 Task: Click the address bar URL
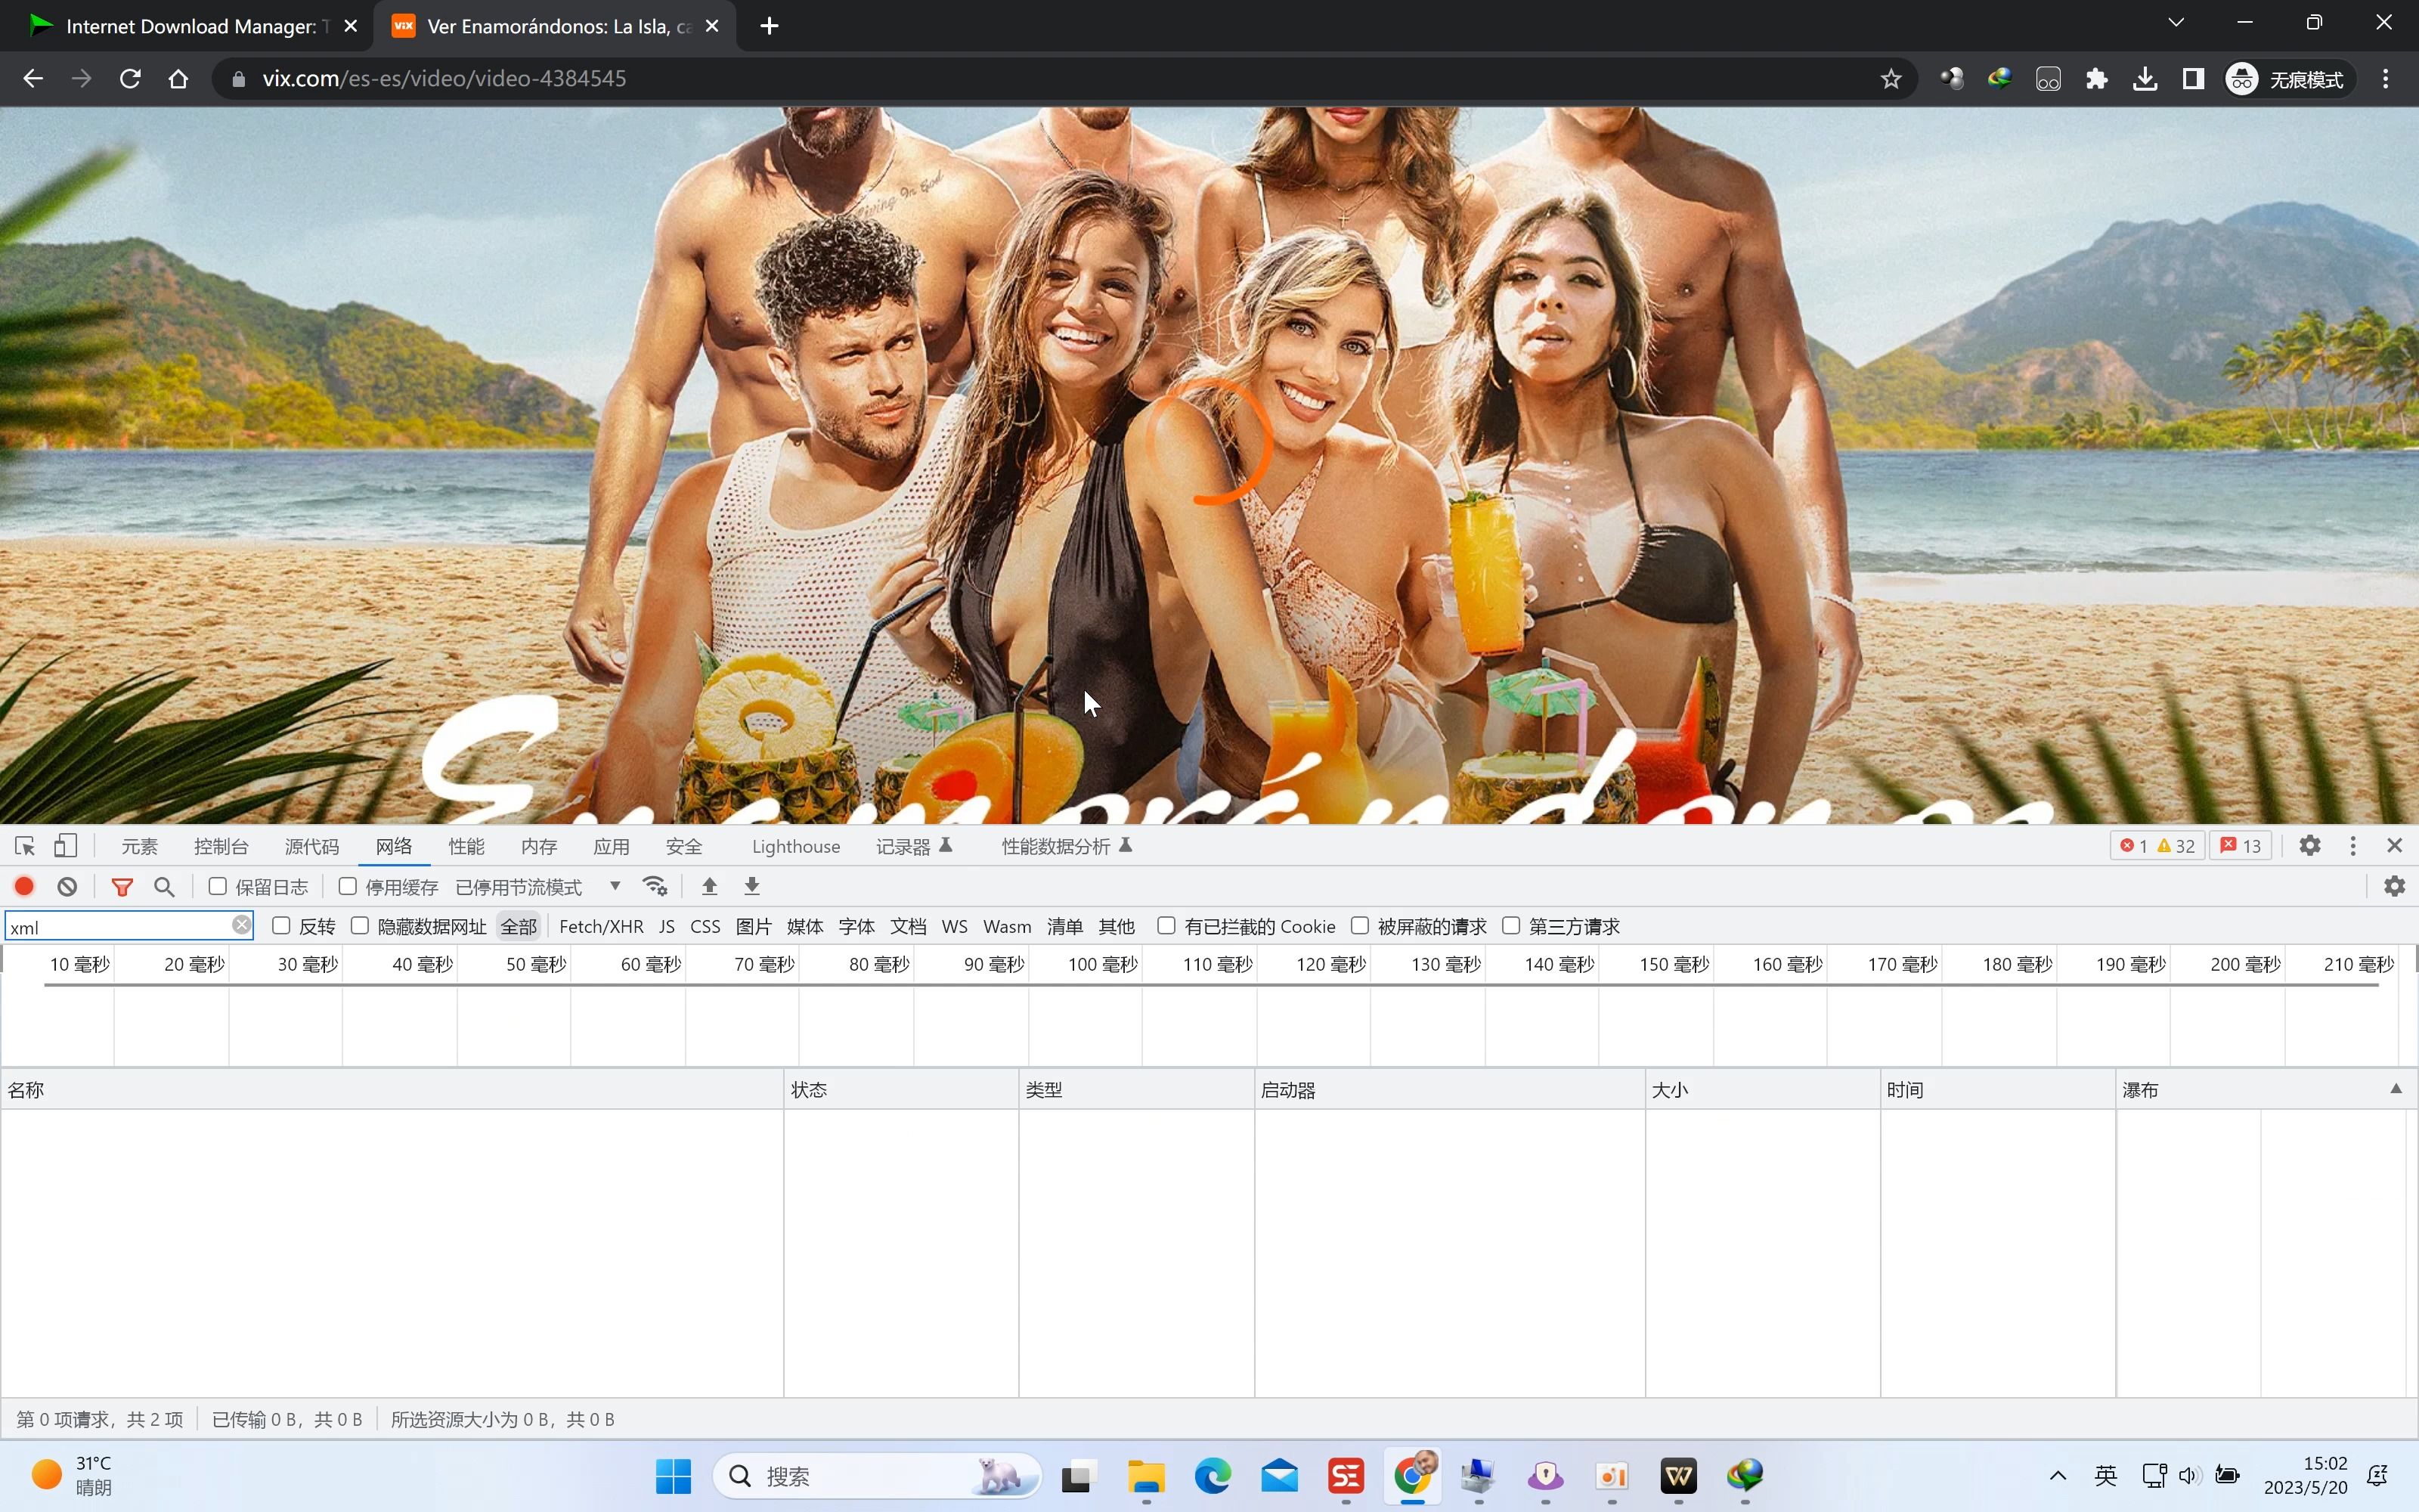pos(444,79)
